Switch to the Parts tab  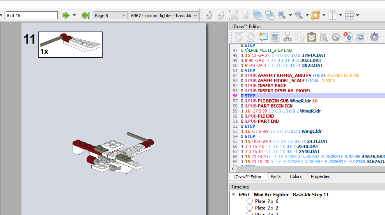pyautogui.click(x=275, y=176)
